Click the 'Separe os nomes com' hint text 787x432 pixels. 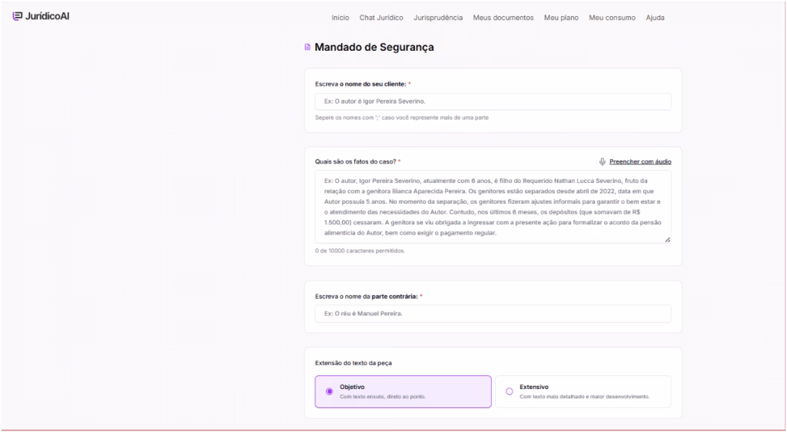(401, 118)
